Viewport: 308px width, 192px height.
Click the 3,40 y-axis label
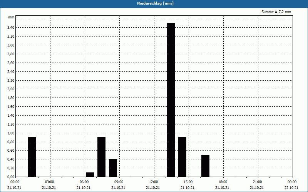click(x=11, y=28)
